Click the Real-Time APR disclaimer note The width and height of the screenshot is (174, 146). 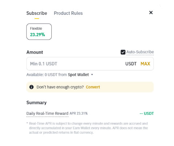[88, 128]
